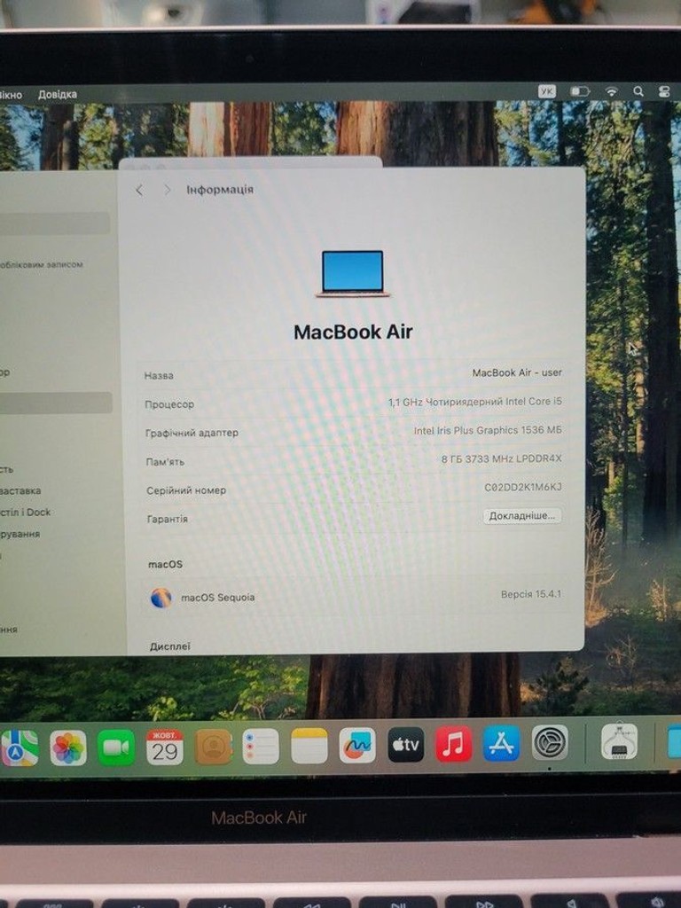The height and width of the screenshot is (908, 681).
Task: Open the App Store icon
Action: pos(502,744)
